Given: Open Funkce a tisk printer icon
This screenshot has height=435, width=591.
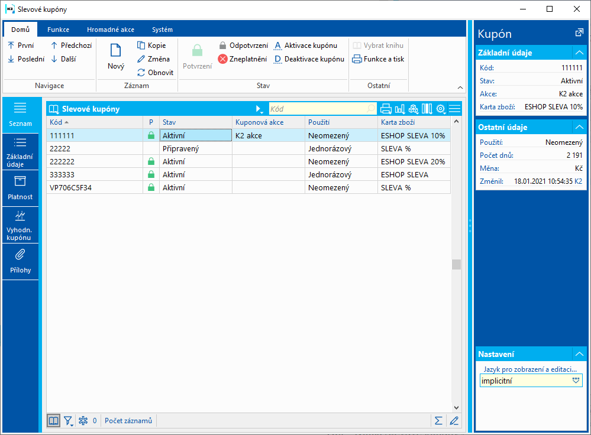Looking at the screenshot, I should pos(357,59).
